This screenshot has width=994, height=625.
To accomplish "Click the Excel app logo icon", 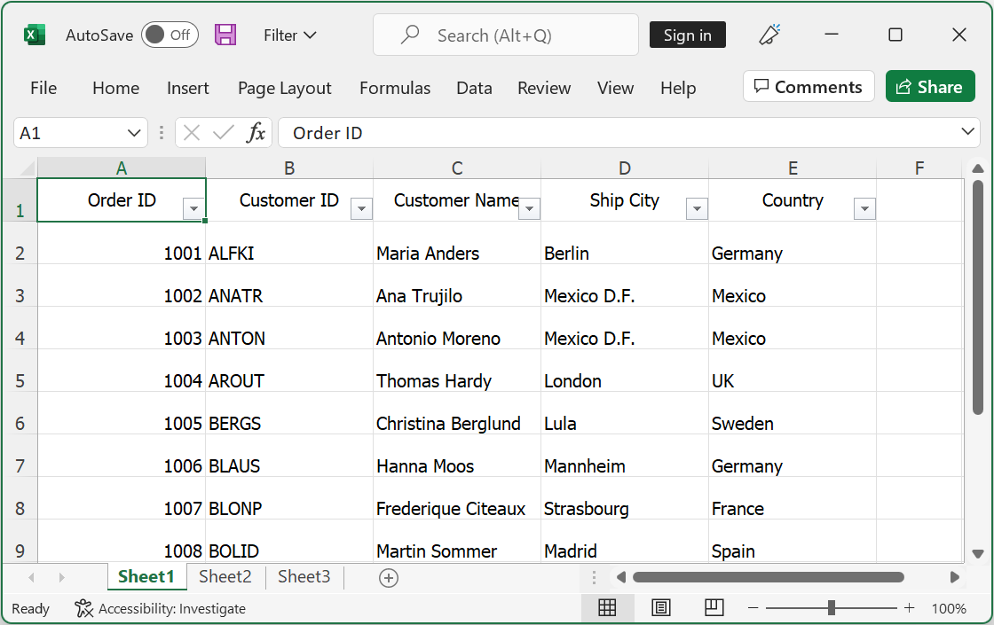I will click(35, 35).
